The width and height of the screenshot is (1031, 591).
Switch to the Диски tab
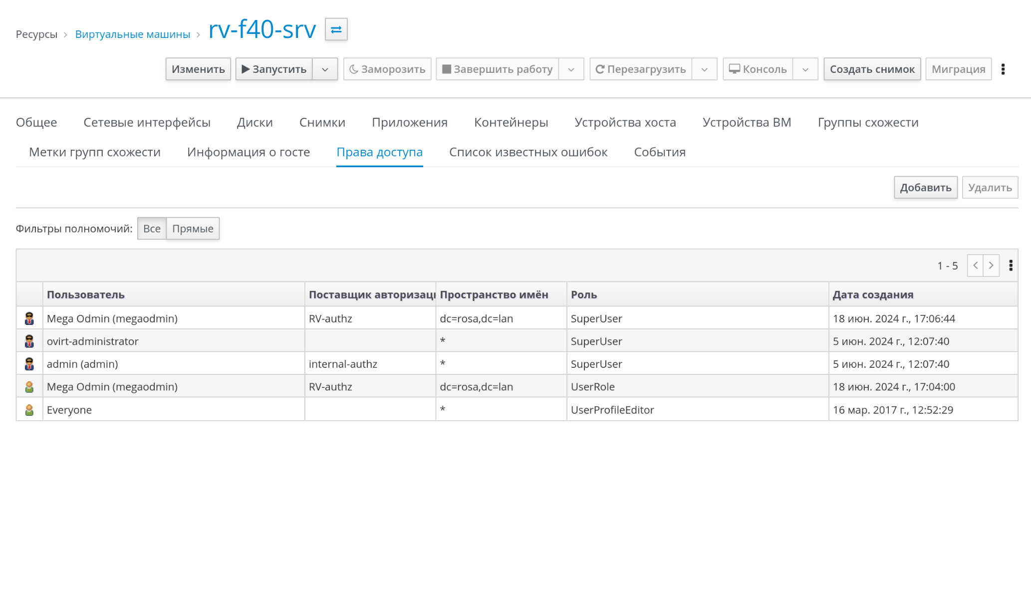click(255, 122)
